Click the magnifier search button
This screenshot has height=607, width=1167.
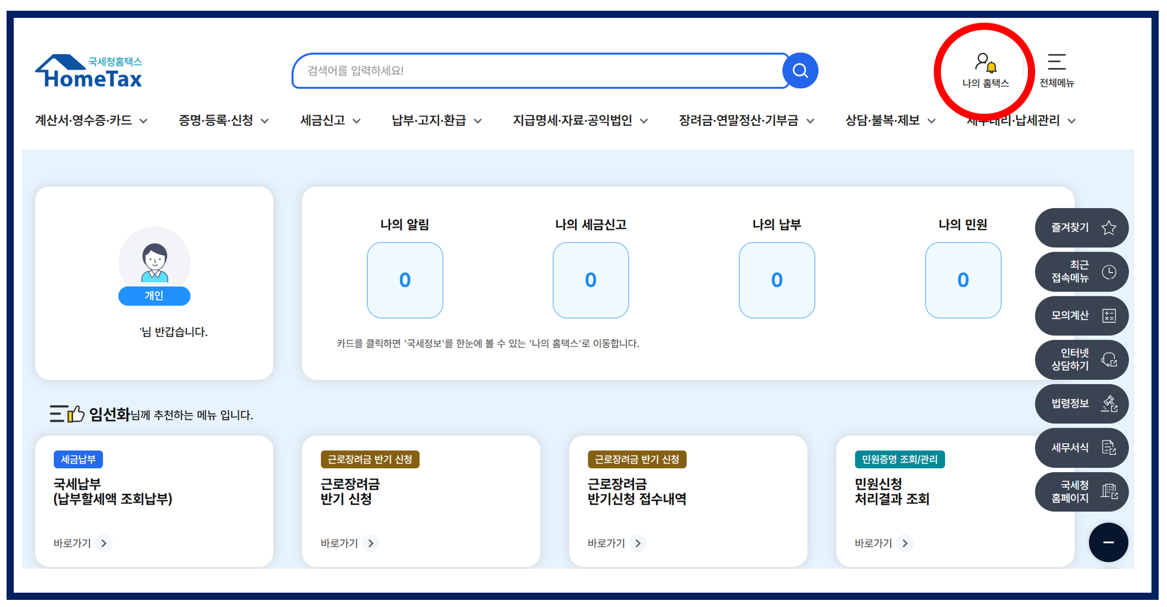tap(800, 71)
